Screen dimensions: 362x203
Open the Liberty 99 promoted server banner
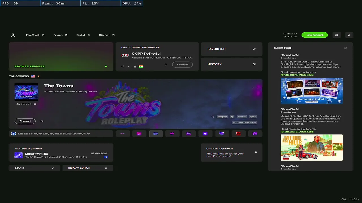pos(61,134)
